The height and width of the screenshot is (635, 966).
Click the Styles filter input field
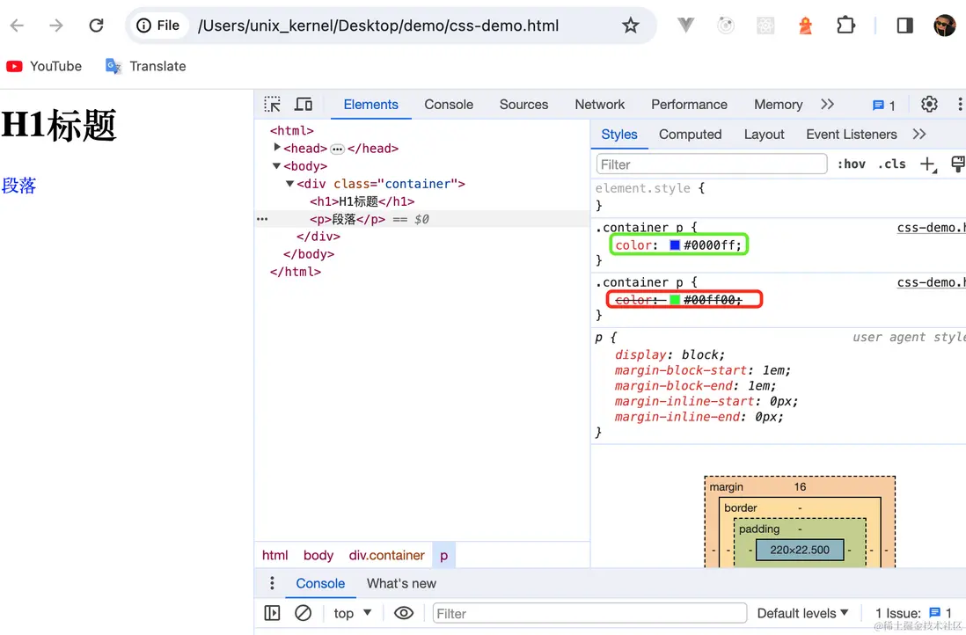pos(711,164)
